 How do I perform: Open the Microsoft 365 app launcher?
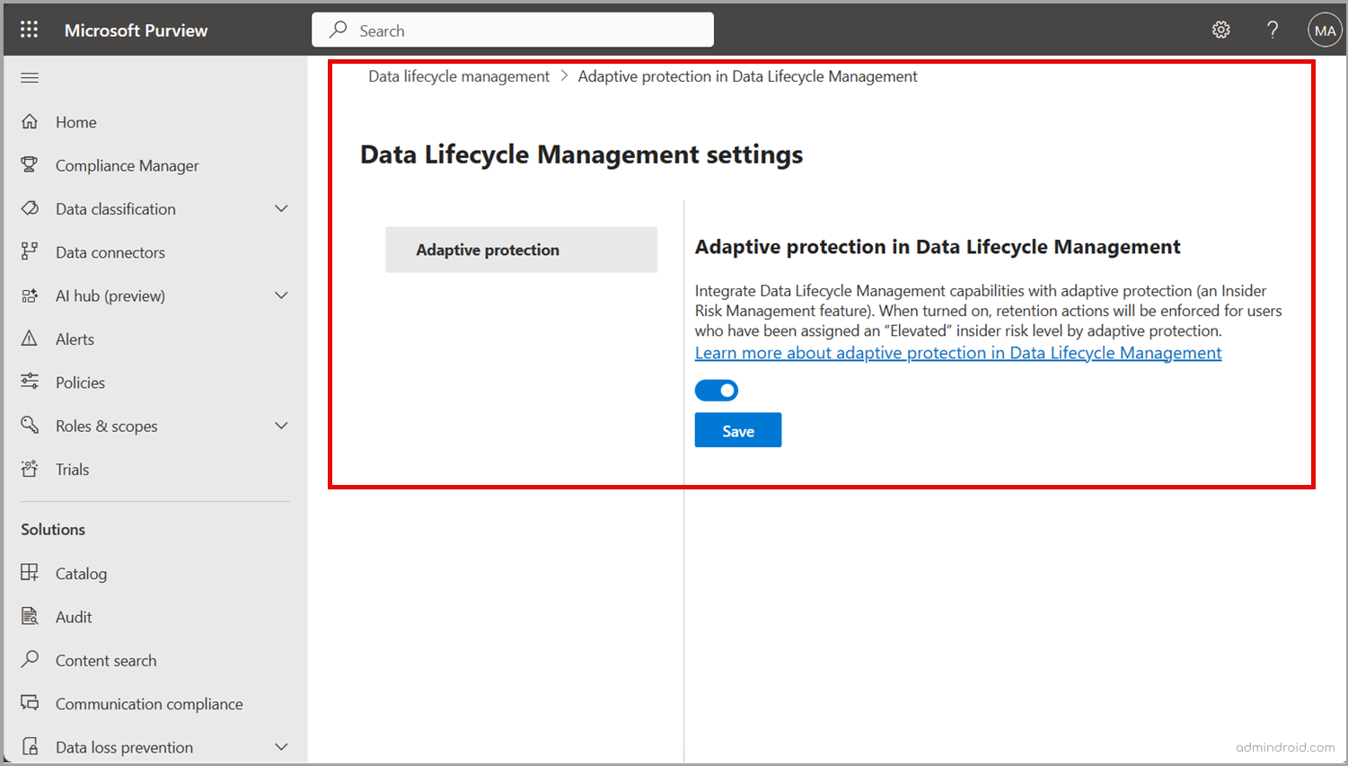[x=29, y=29]
